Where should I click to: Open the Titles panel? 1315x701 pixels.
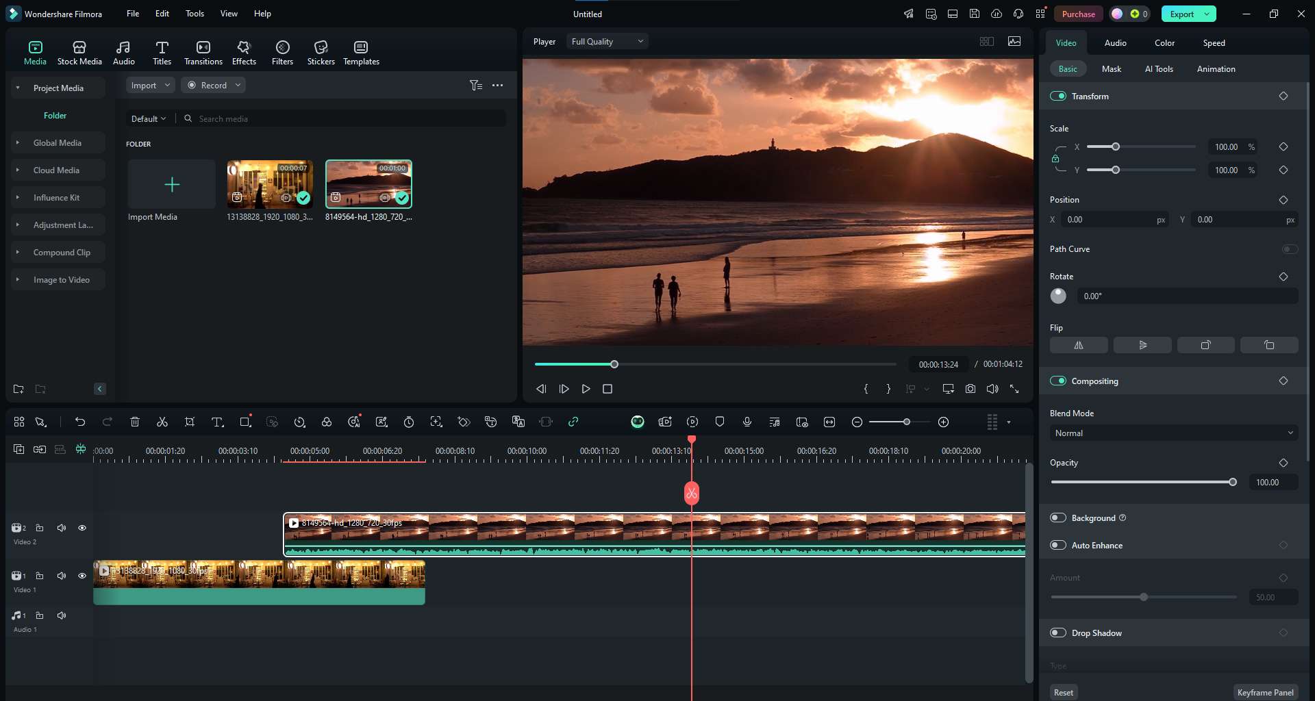point(162,53)
